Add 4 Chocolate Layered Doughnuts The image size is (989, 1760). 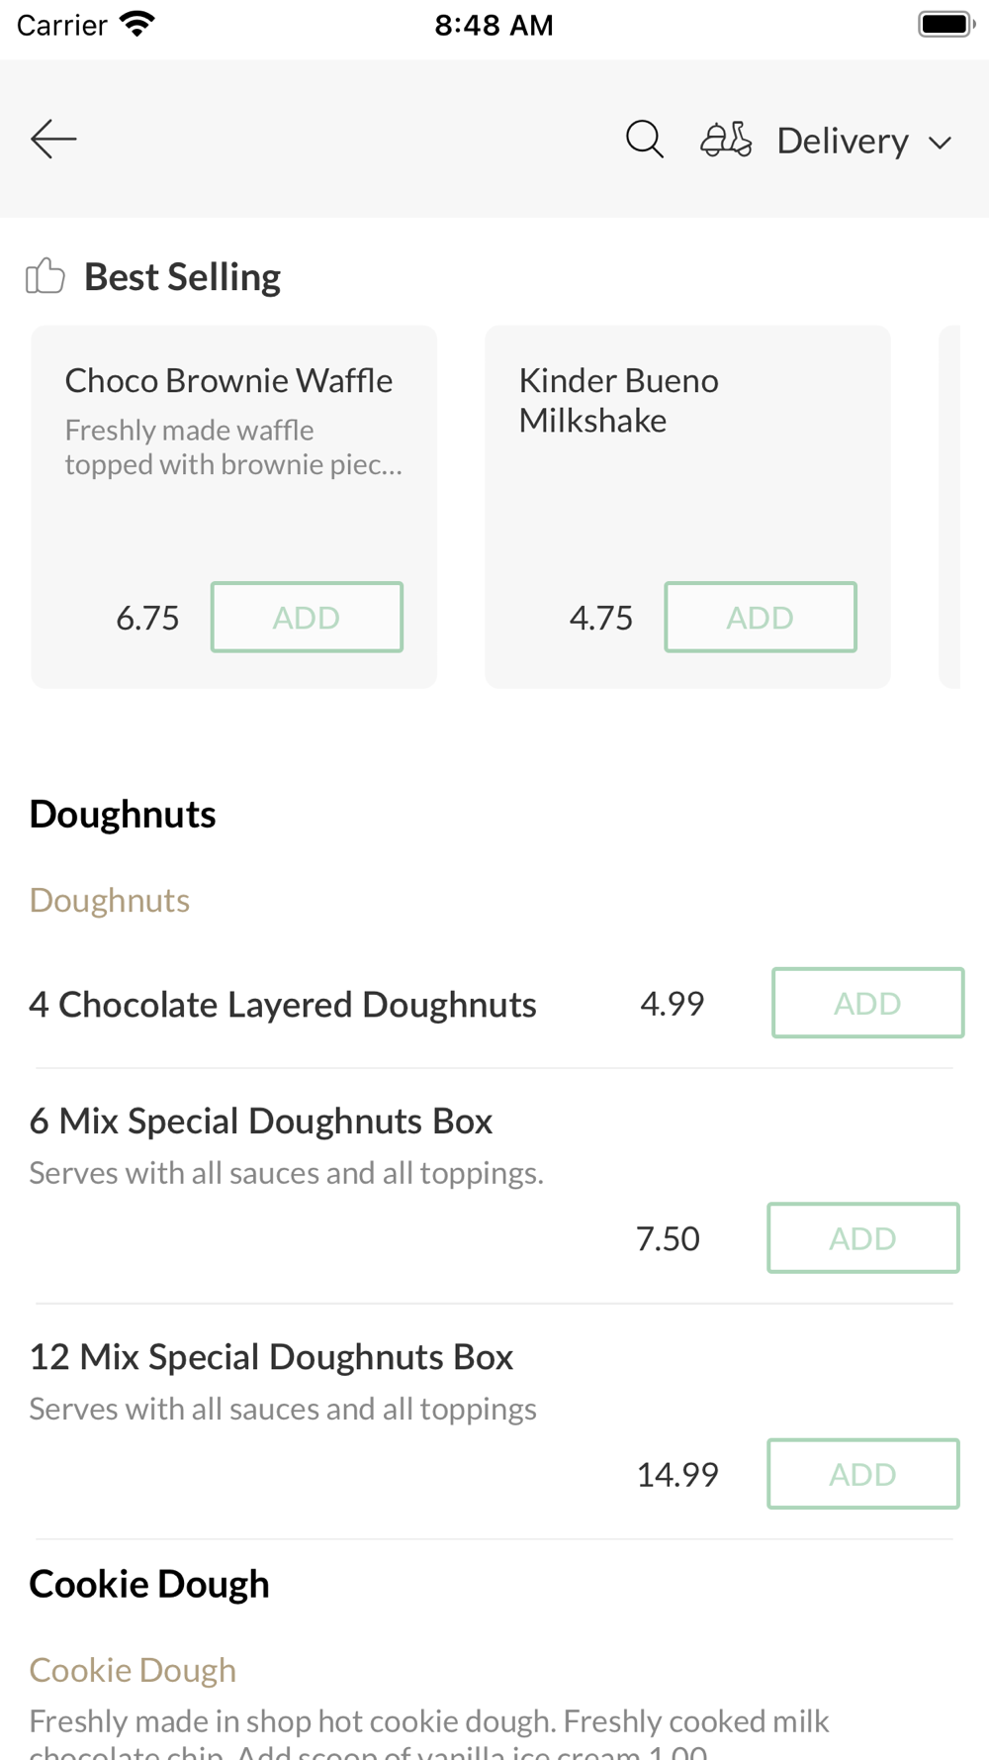(867, 1003)
